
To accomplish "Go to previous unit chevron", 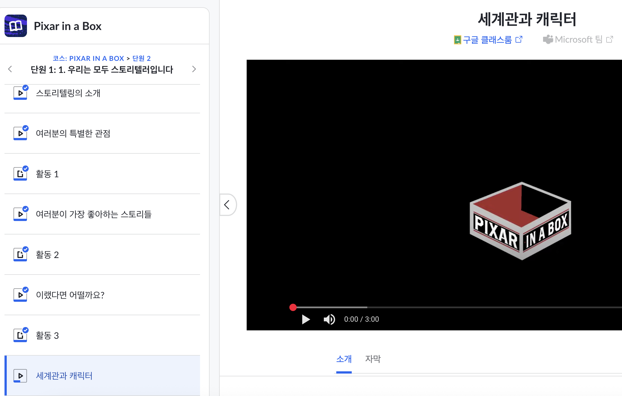I will pos(10,69).
